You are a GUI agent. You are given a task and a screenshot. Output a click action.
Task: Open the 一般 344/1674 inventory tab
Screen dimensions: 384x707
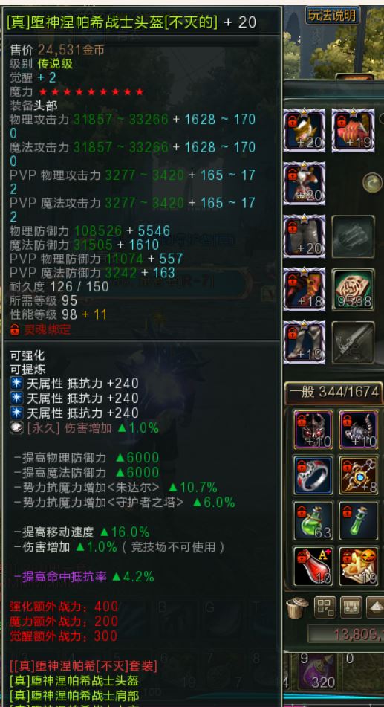[333, 392]
